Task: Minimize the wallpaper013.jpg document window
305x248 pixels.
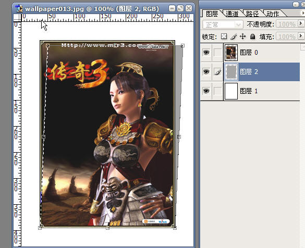Action: [x=172, y=8]
